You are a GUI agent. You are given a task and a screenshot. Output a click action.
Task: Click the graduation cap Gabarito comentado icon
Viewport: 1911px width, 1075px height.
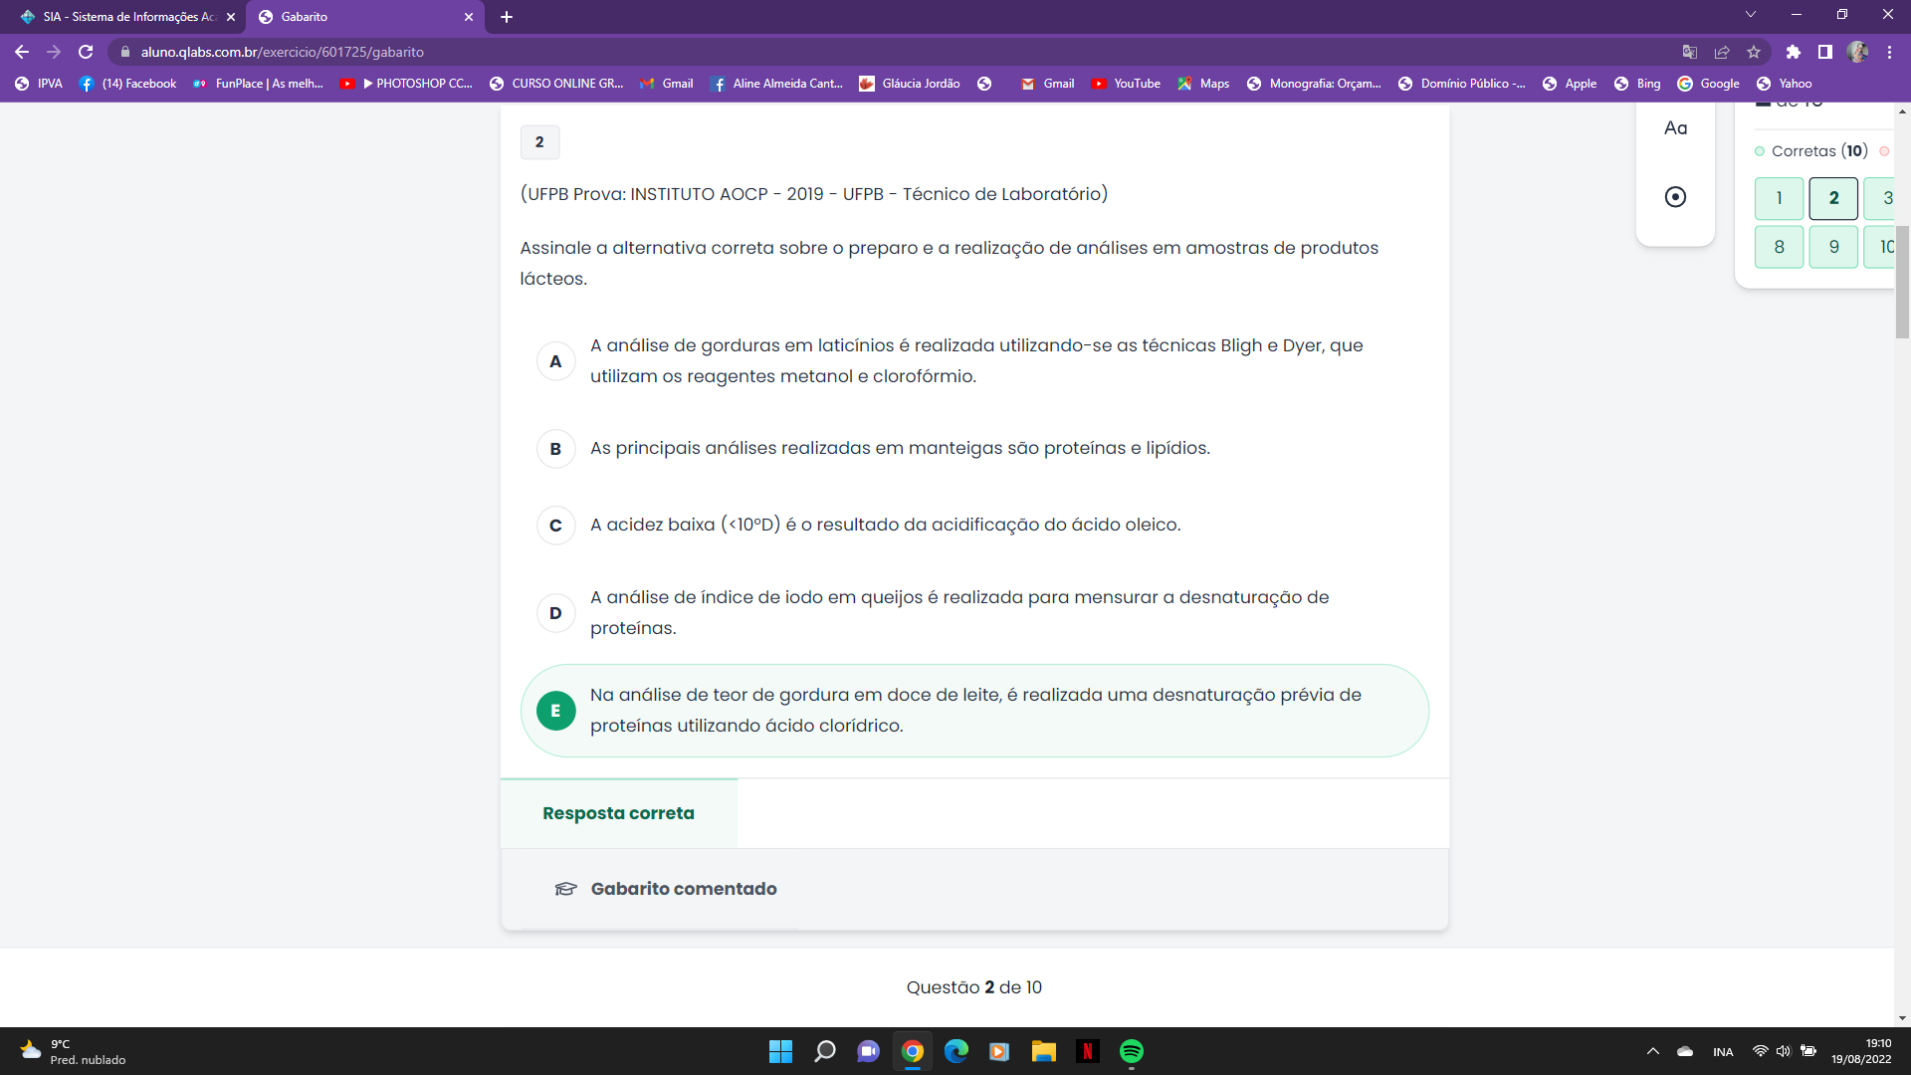click(x=565, y=889)
